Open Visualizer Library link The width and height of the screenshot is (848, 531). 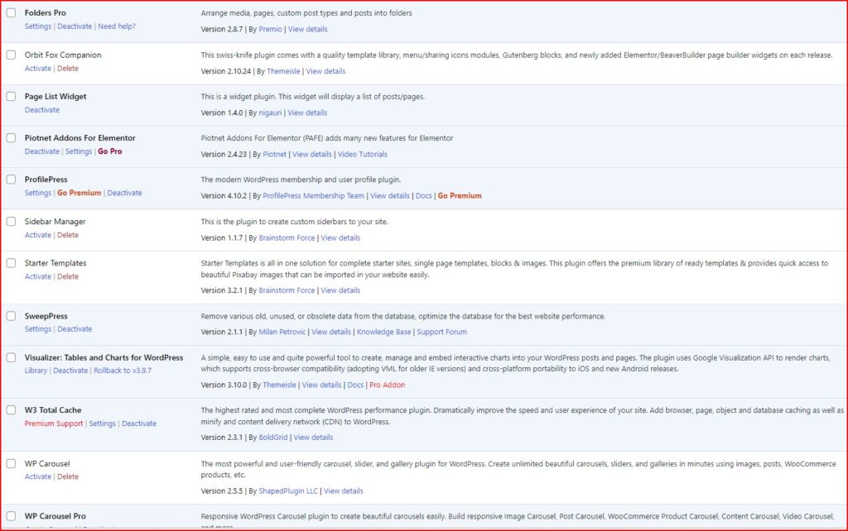36,371
